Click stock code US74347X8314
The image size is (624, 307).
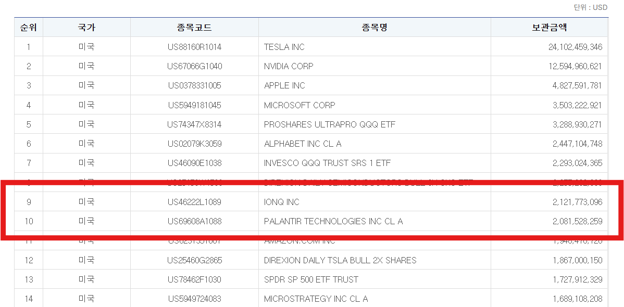(194, 124)
